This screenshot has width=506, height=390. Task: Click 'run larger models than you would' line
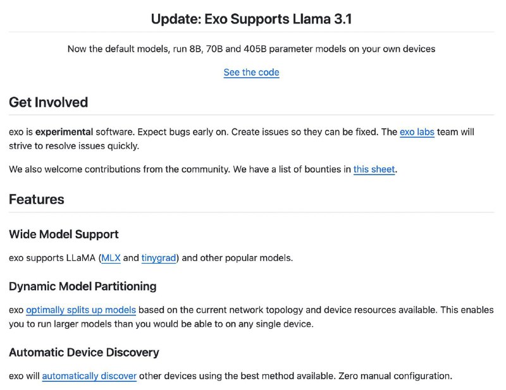pyautogui.click(x=161, y=324)
